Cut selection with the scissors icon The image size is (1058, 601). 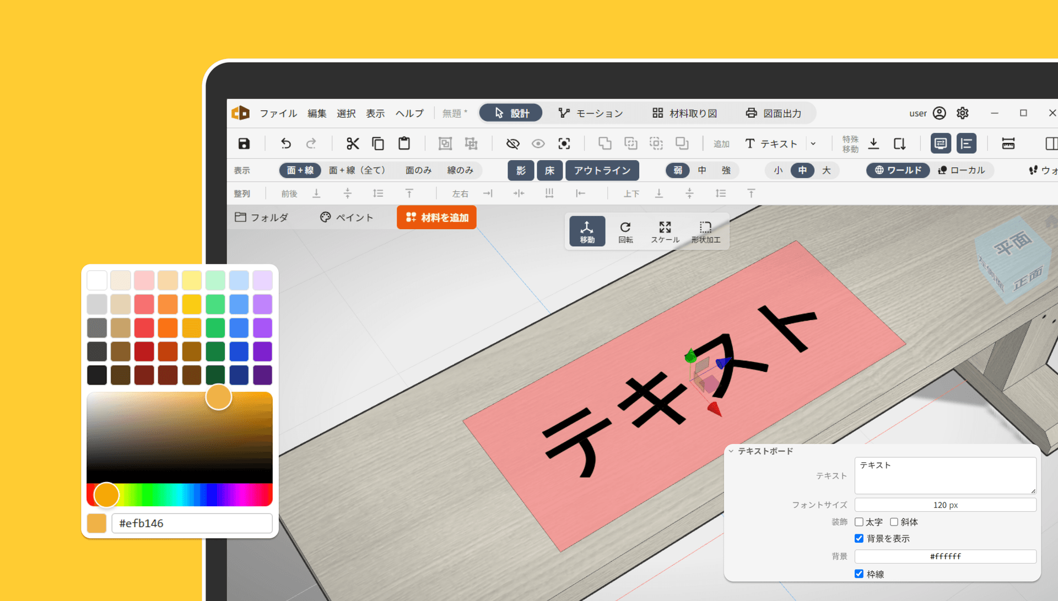[353, 144]
